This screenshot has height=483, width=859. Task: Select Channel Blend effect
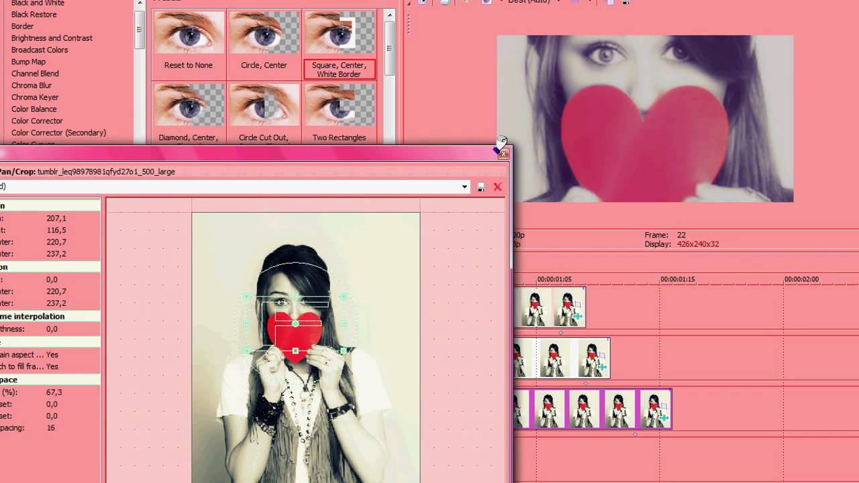point(35,74)
